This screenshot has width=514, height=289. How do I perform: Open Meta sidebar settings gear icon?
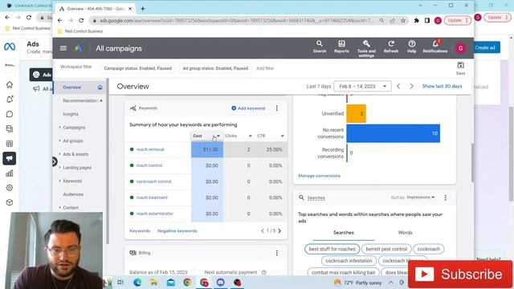pyautogui.click(x=10, y=188)
